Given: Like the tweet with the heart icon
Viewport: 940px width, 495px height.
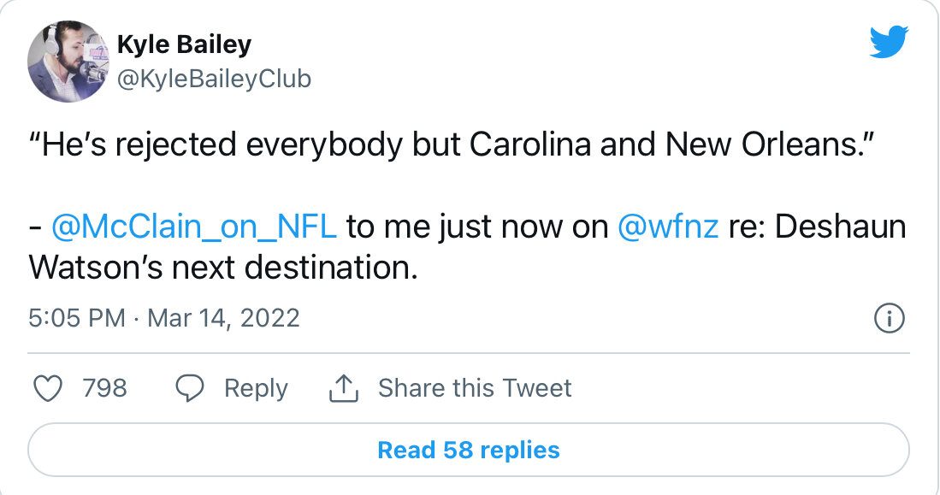Looking at the screenshot, I should pos(49,388).
